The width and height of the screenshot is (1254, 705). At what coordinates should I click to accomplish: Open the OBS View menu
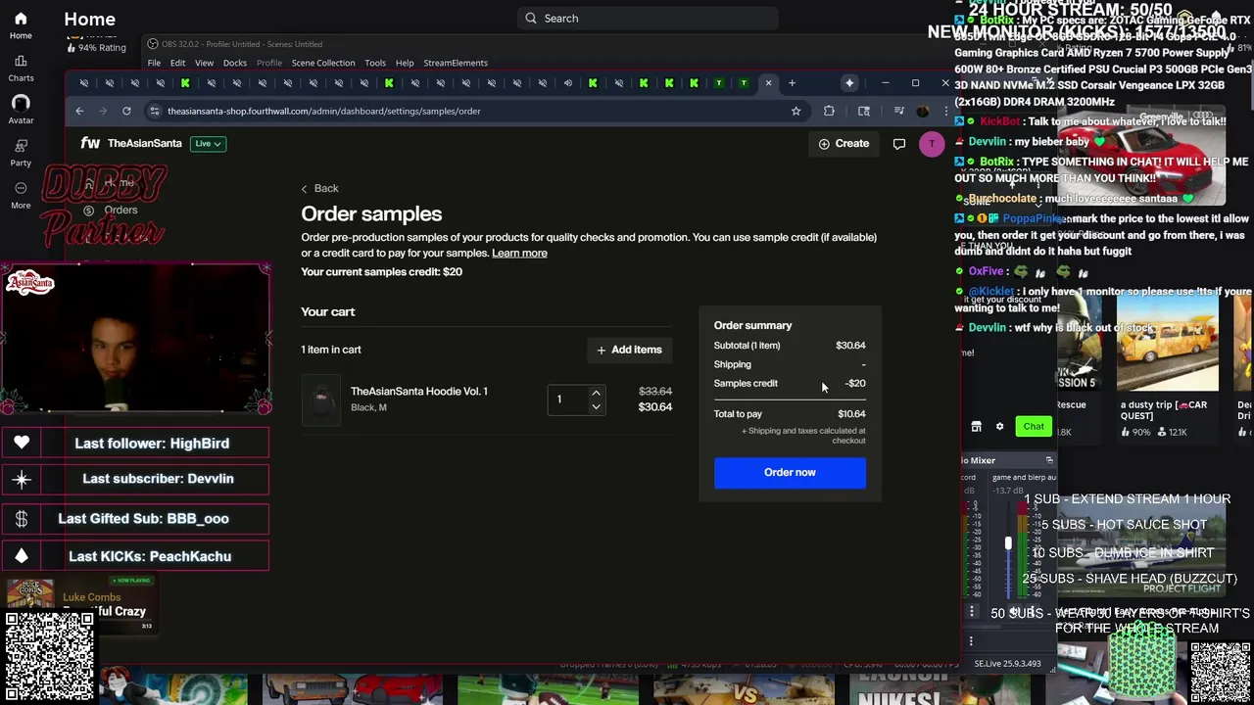[204, 63]
